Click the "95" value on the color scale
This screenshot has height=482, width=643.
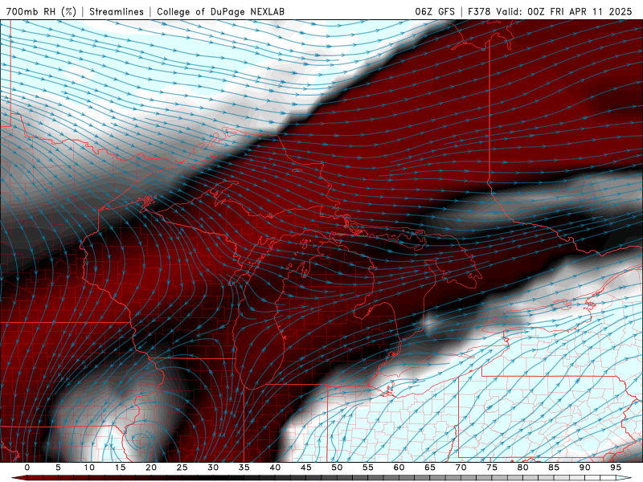(616, 468)
